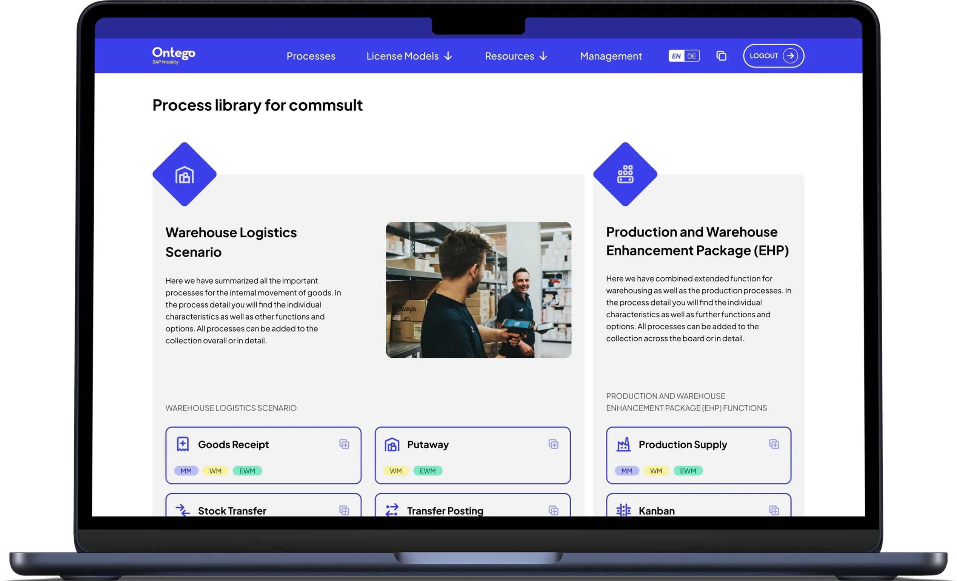The height and width of the screenshot is (581, 957).
Task: Open the collection icon in navbar
Action: 721,56
